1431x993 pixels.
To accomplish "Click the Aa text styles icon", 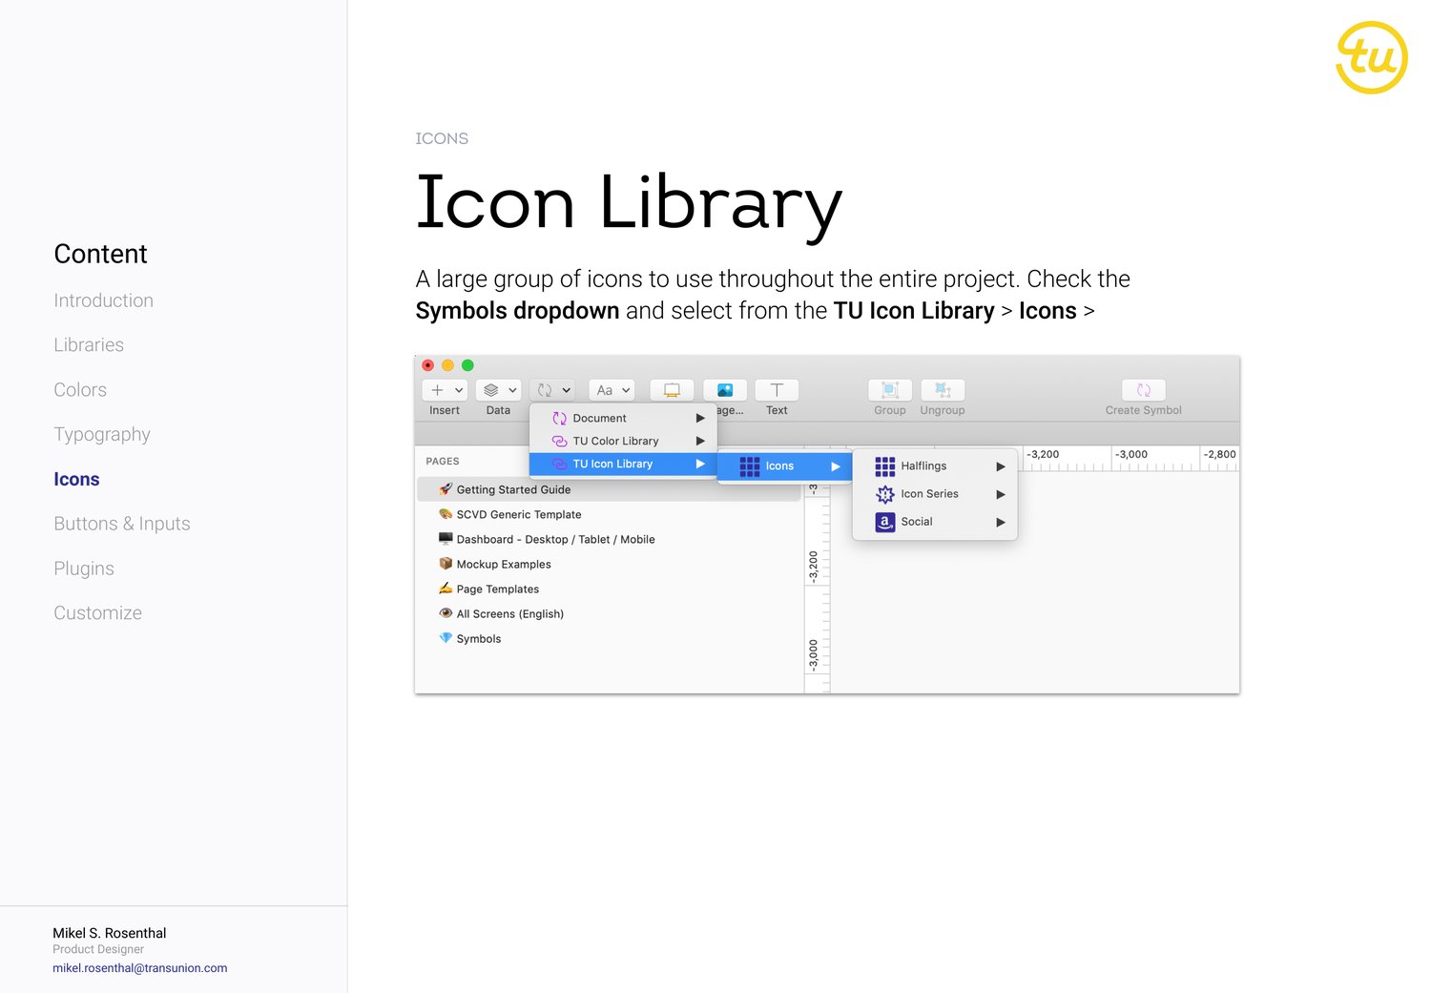I will [604, 390].
